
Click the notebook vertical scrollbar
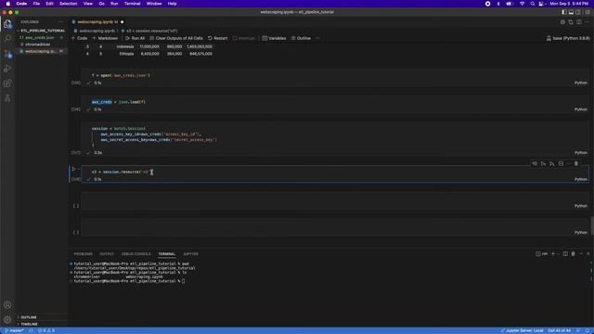[592, 225]
